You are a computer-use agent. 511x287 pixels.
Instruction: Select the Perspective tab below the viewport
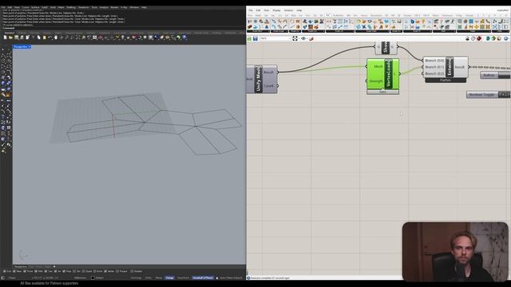click(22, 266)
